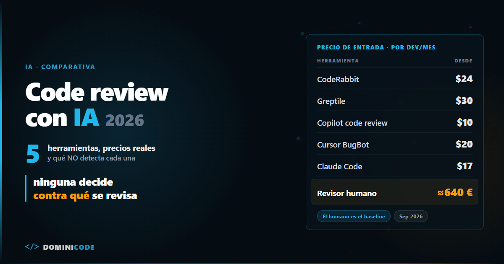Viewport: 504px width, 264px height.
Task: Click 'herramientas, precios reales' text
Action: [x=102, y=148]
